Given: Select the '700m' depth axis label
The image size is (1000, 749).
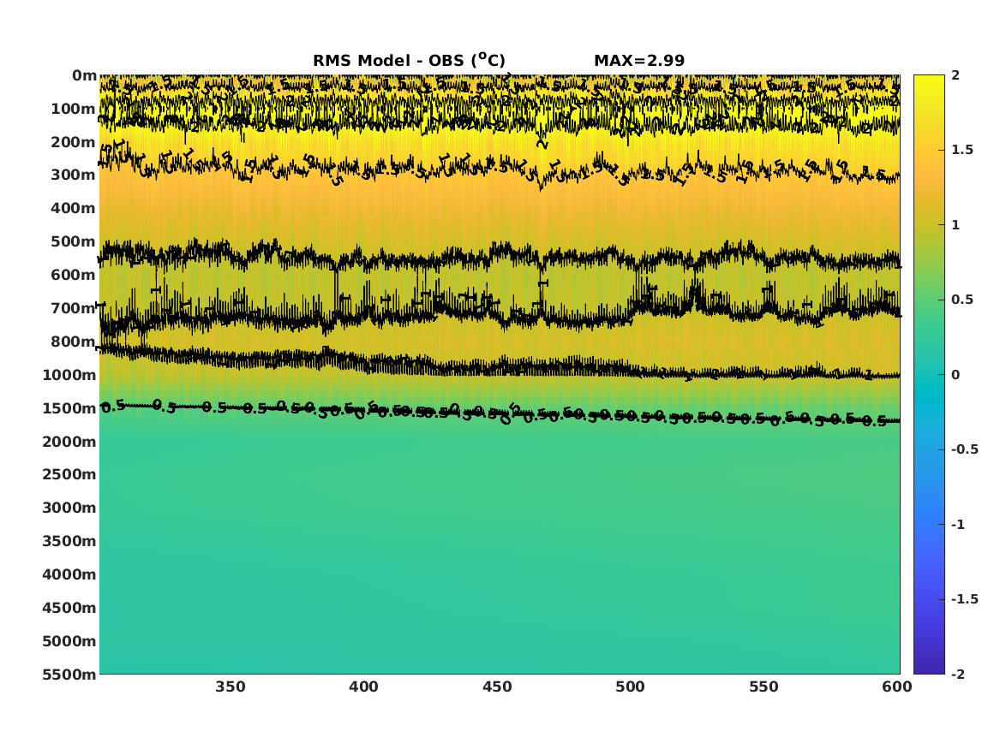Looking at the screenshot, I should 74,308.
